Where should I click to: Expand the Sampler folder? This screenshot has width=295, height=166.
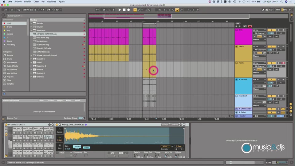(x=31, y=23)
